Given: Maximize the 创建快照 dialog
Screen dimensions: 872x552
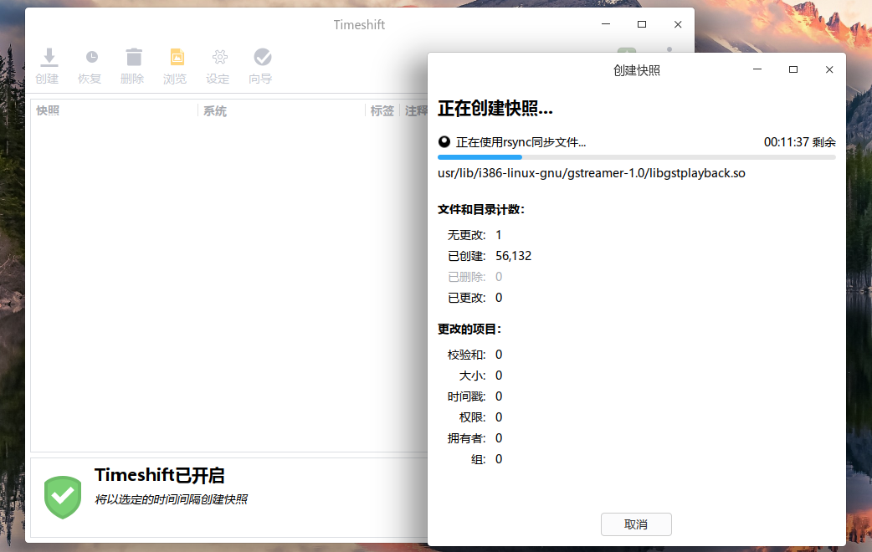Looking at the screenshot, I should (x=793, y=69).
